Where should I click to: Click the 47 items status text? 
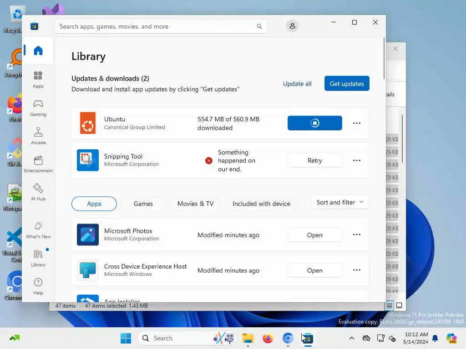[66, 306]
